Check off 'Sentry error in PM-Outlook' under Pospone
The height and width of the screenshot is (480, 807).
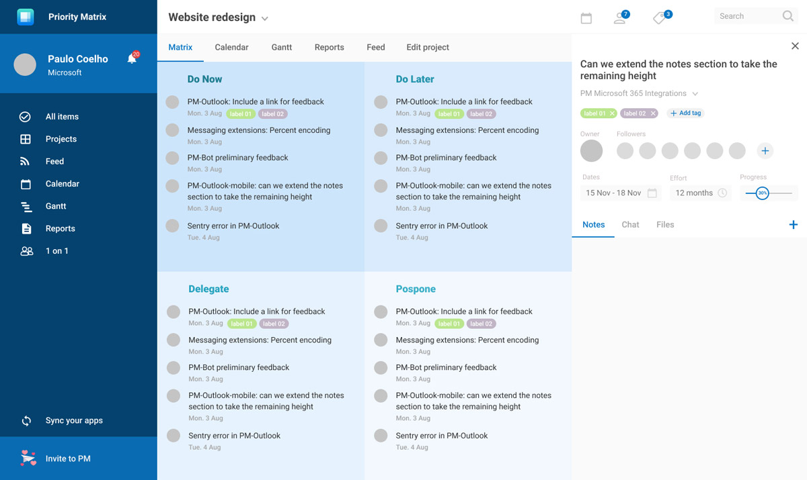pos(381,435)
